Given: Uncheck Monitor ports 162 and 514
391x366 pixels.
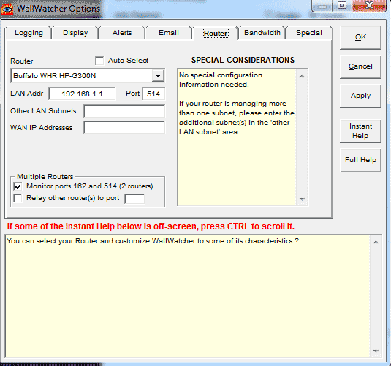Looking at the screenshot, I should point(18,186).
